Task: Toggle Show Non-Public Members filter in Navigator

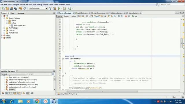Action: pos(15,93)
